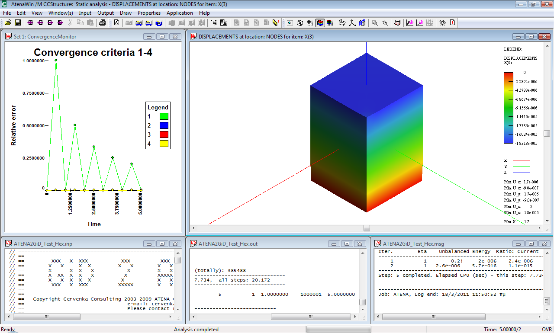Click the small monitor preview toolbar icon
This screenshot has height=333, width=554.
290,22
